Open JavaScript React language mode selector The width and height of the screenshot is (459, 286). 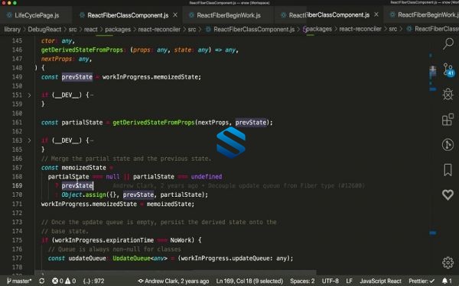(380, 281)
